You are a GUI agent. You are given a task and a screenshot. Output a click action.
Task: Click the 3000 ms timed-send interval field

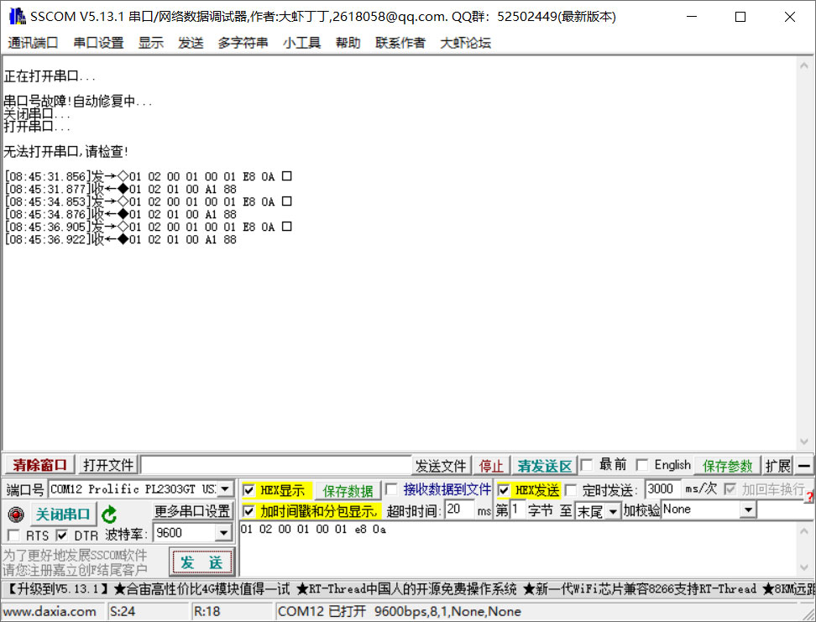pos(662,489)
